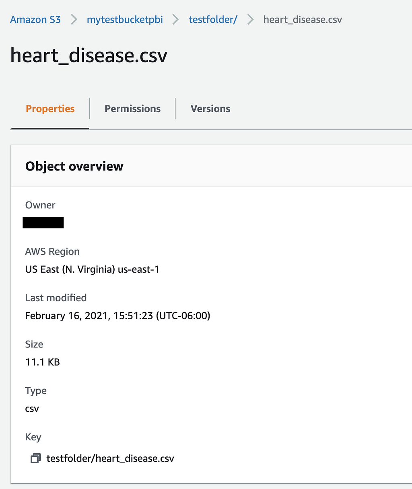
Task: Click the Object overview panel header
Action: coord(74,166)
